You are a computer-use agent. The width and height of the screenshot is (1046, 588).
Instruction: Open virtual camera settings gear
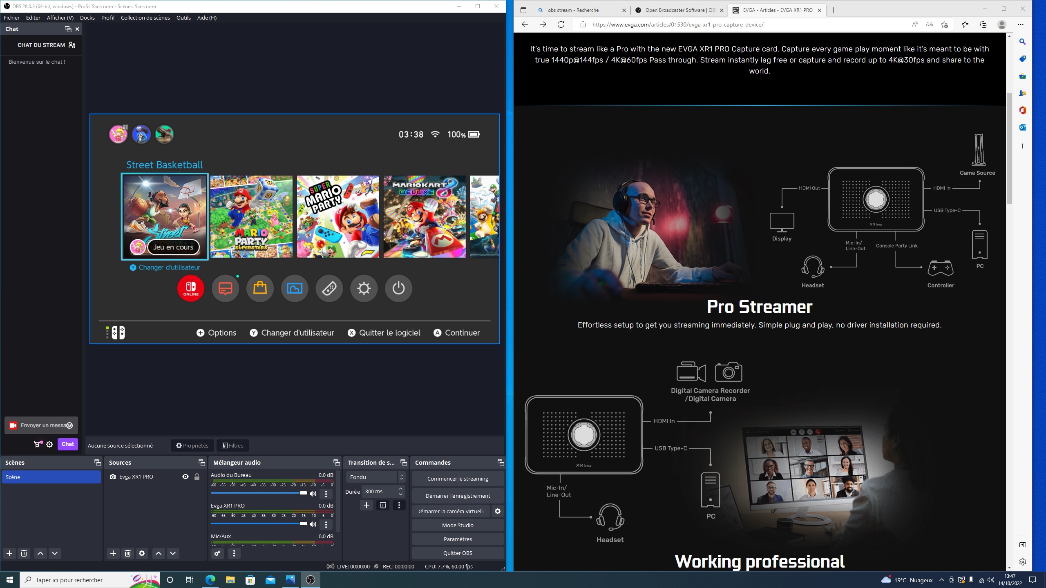[x=498, y=511]
